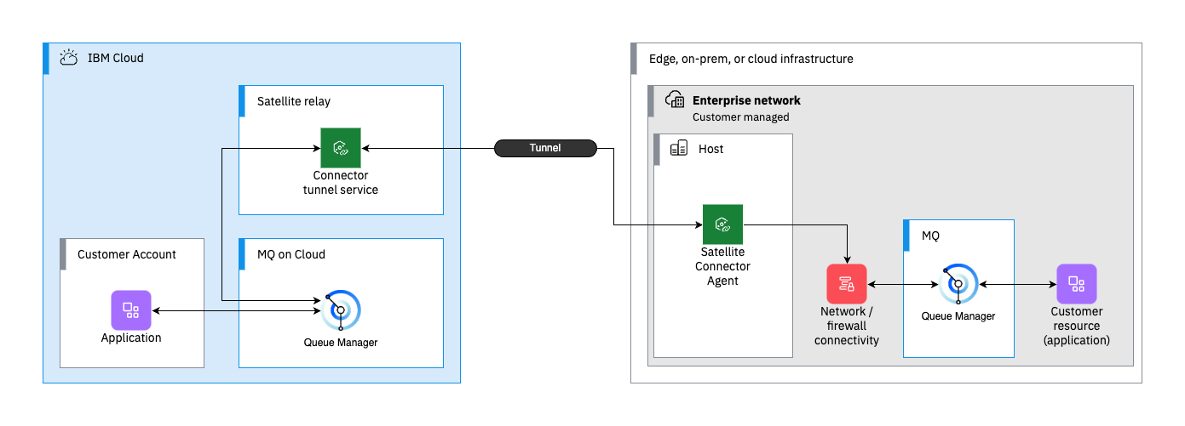The image size is (1185, 426).
Task: Select the "Customer Account" box title
Action: pos(127,254)
